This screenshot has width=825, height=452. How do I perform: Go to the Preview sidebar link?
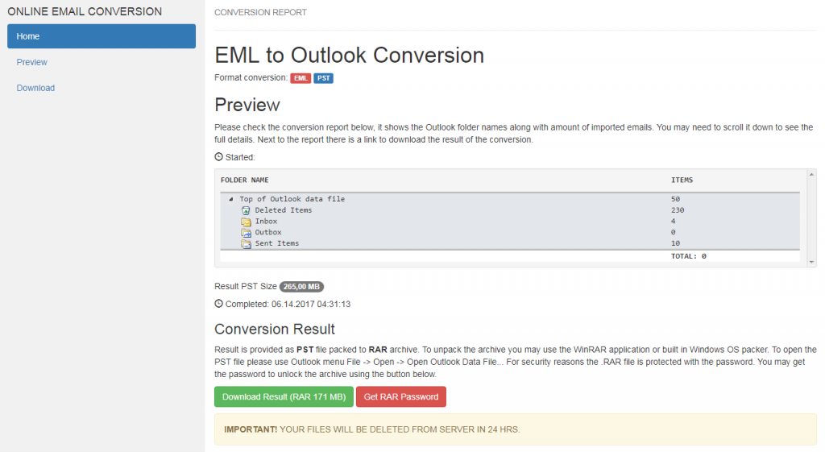[31, 62]
